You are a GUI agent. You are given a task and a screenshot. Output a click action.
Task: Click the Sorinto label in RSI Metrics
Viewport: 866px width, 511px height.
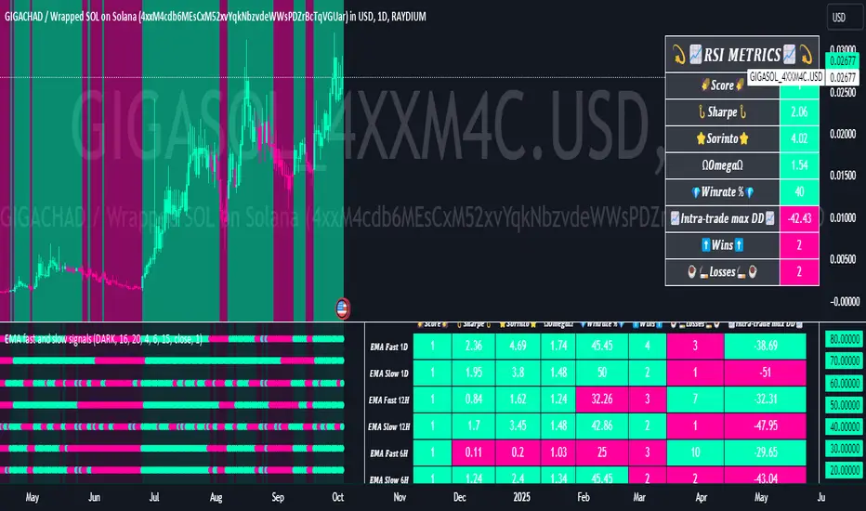pyautogui.click(x=722, y=138)
